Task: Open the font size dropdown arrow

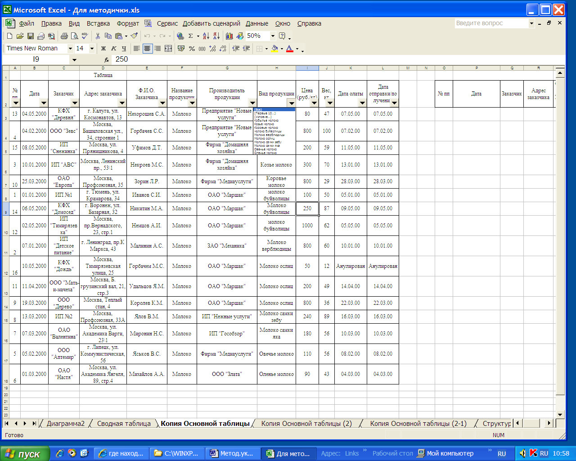Action: point(92,48)
